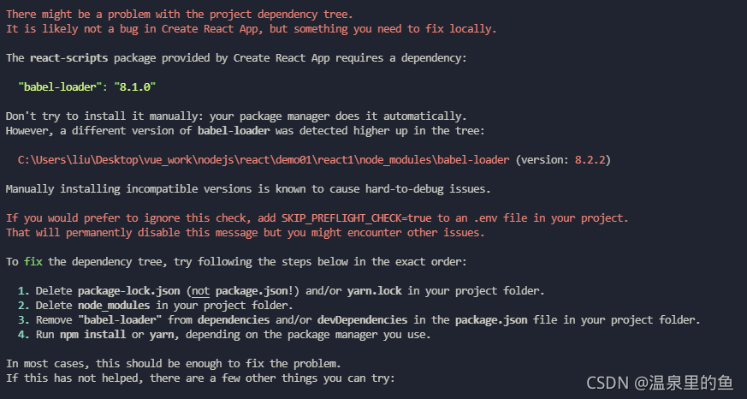This screenshot has height=399, width=747.
Task: Click npm install in step four
Action: (x=93, y=335)
